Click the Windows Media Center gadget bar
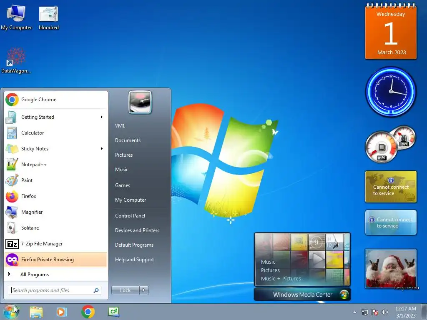The width and height of the screenshot is (427, 320). (302, 295)
